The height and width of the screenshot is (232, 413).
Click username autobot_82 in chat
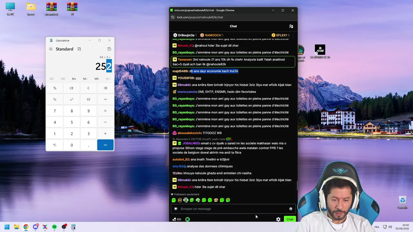(181, 159)
